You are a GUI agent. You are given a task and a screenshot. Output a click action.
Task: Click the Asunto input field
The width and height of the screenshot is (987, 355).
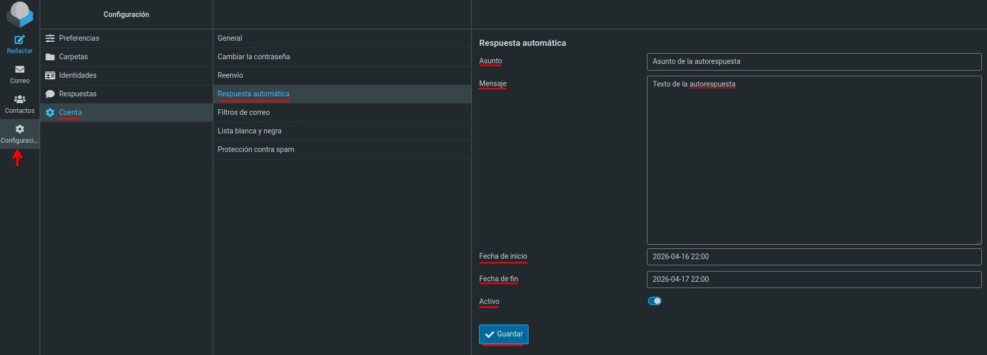pos(814,61)
